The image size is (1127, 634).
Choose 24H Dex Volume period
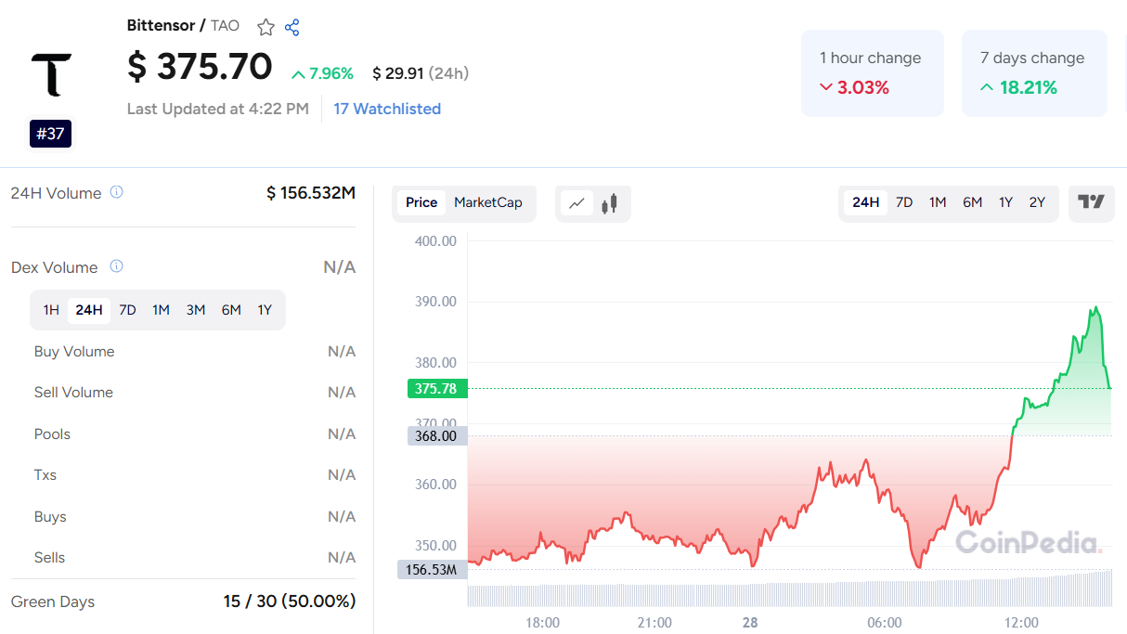coord(89,310)
